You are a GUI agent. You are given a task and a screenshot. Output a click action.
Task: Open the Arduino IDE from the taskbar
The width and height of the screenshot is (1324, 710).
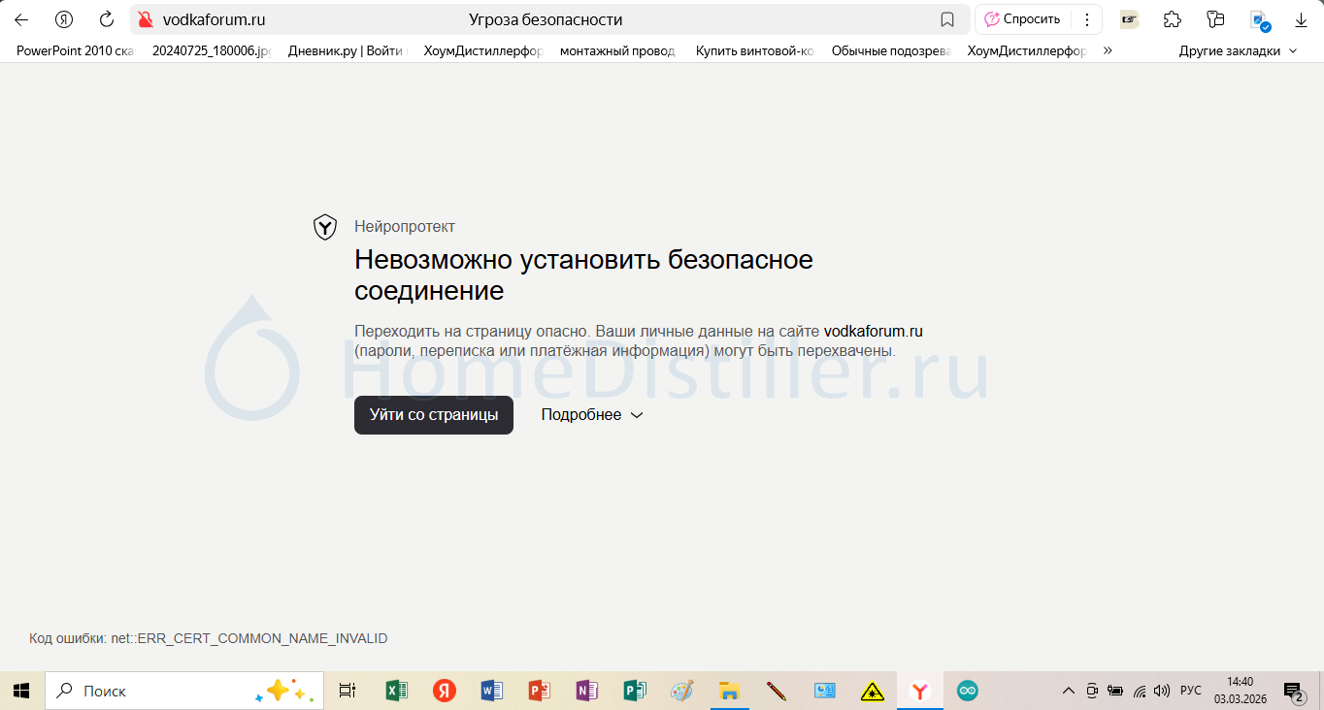[x=967, y=691]
